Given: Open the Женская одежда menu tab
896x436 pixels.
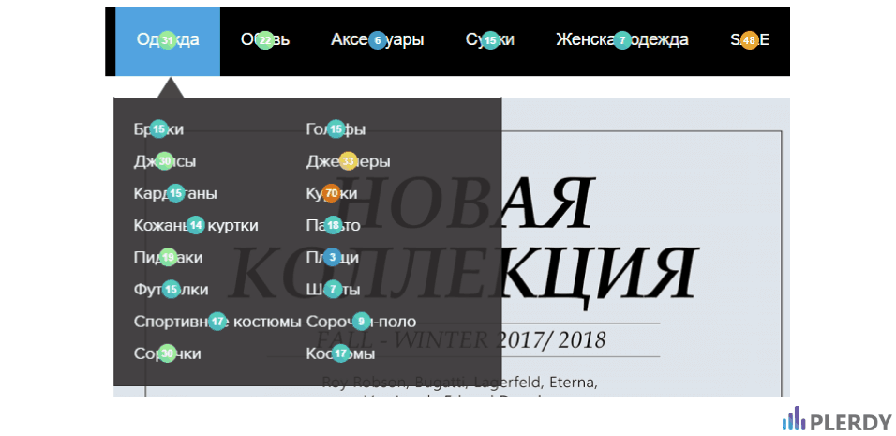Looking at the screenshot, I should tap(621, 40).
